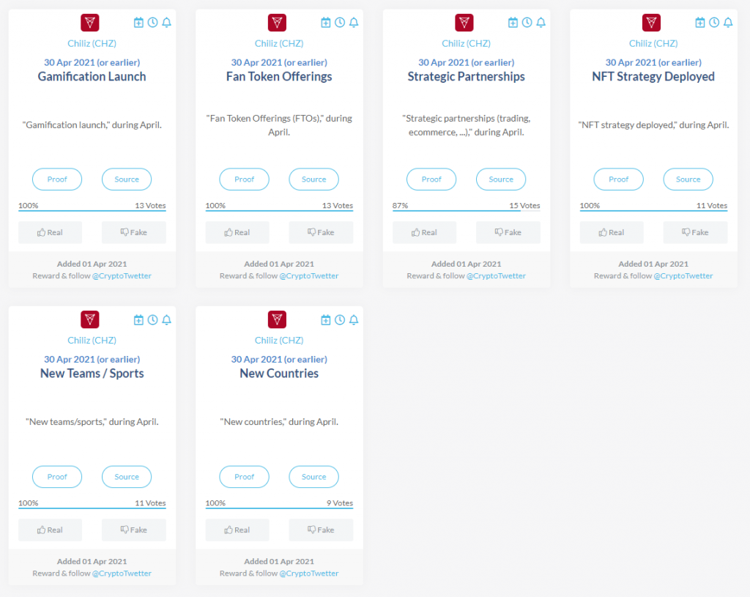Viewport: 750px width, 597px height.
Task: Vote Real on New Countries event
Action: (237, 530)
